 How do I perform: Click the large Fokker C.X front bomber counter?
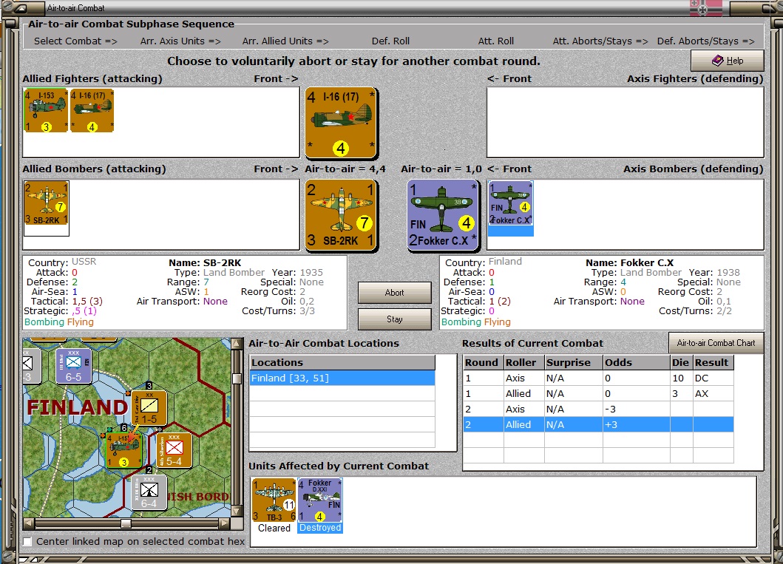coord(443,215)
